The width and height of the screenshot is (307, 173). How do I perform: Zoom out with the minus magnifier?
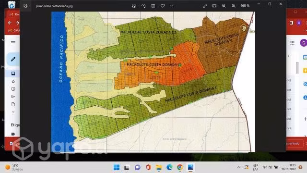coord(224,6)
